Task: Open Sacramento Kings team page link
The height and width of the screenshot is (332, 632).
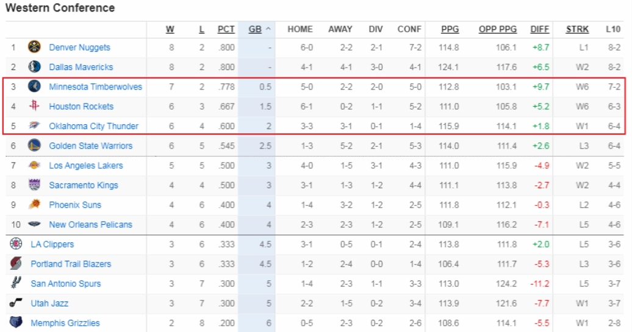Action: pos(84,185)
